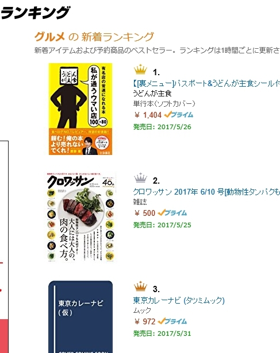Click the Prime badge beside ¥1,404
280x353 pixels.
(x=179, y=115)
